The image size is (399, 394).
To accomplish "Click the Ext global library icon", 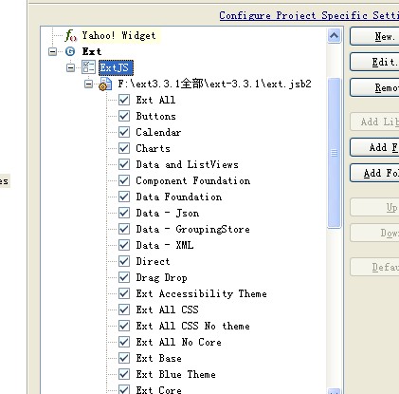I will click(x=70, y=51).
